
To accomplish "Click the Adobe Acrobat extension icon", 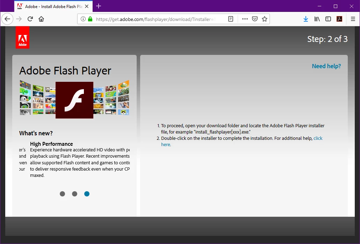I will 339,19.
